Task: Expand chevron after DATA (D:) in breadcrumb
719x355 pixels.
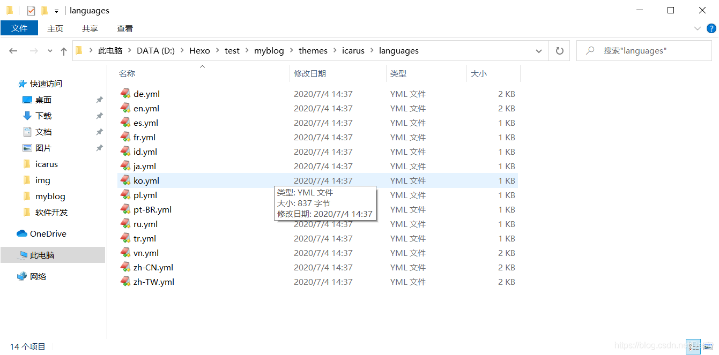Action: (182, 51)
